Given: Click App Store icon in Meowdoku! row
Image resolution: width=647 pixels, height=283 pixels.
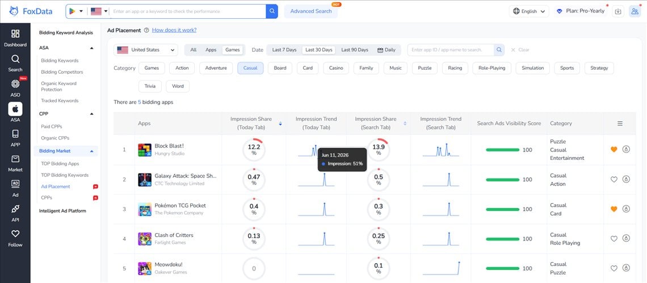Looking at the screenshot, I should point(626,268).
